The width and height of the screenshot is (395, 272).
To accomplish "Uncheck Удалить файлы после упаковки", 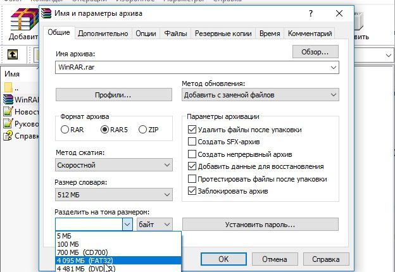I will click(192, 130).
